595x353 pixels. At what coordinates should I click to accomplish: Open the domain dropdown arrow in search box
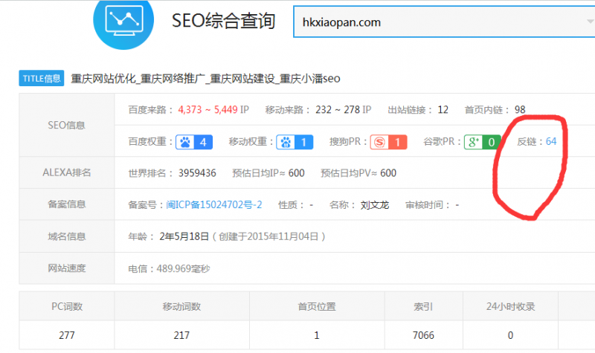coord(590,22)
